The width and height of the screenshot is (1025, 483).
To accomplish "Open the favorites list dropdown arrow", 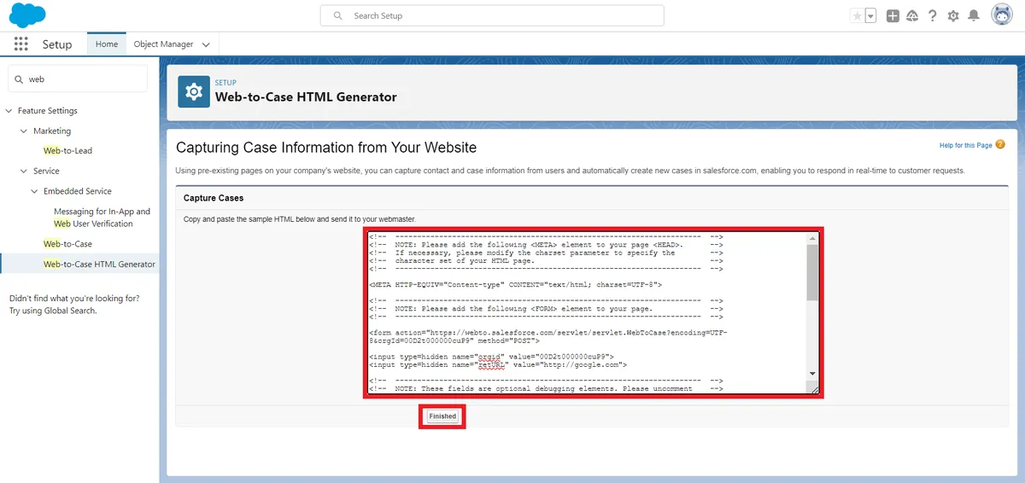I will (x=870, y=16).
